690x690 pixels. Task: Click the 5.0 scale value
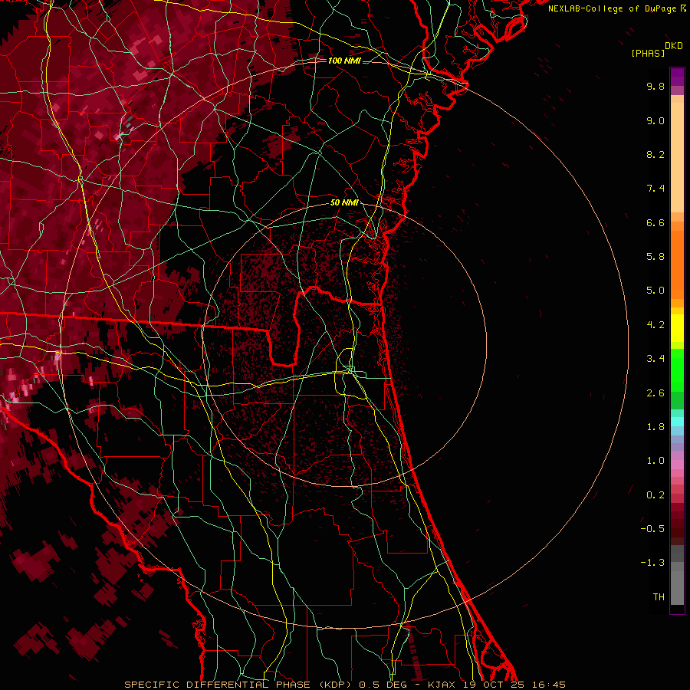click(655, 291)
